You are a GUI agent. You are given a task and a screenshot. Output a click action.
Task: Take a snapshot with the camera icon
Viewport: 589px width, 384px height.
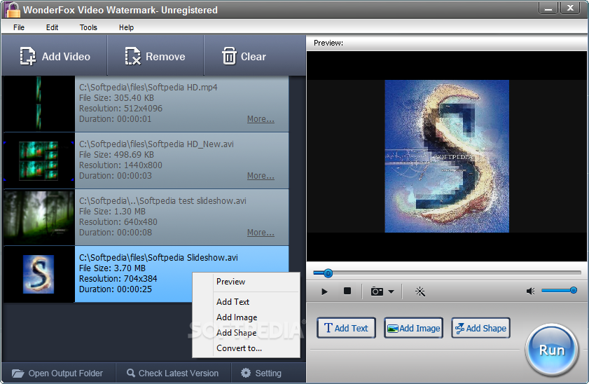pos(377,292)
